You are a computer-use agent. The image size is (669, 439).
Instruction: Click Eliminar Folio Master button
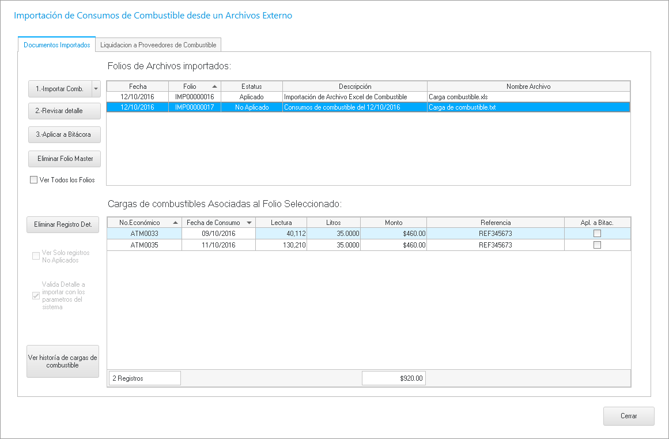(65, 158)
